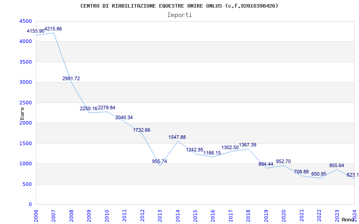Click the 2500 y-axis tick label
The width and height of the screenshot is (359, 224).
pos(25,103)
